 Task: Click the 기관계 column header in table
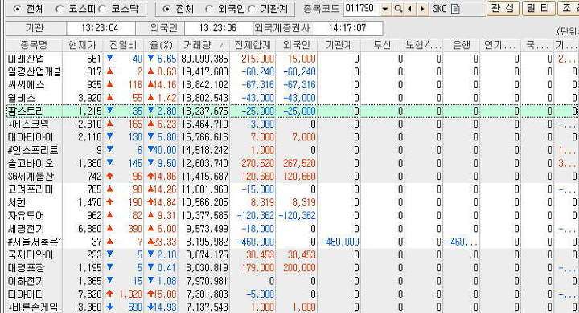pos(339,46)
